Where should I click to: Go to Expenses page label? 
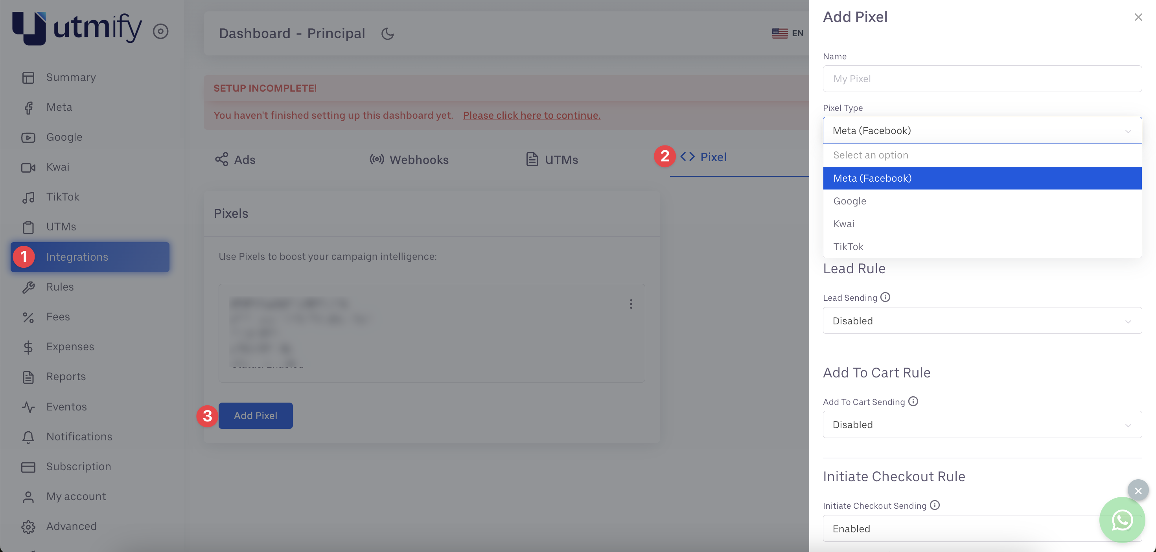70,346
